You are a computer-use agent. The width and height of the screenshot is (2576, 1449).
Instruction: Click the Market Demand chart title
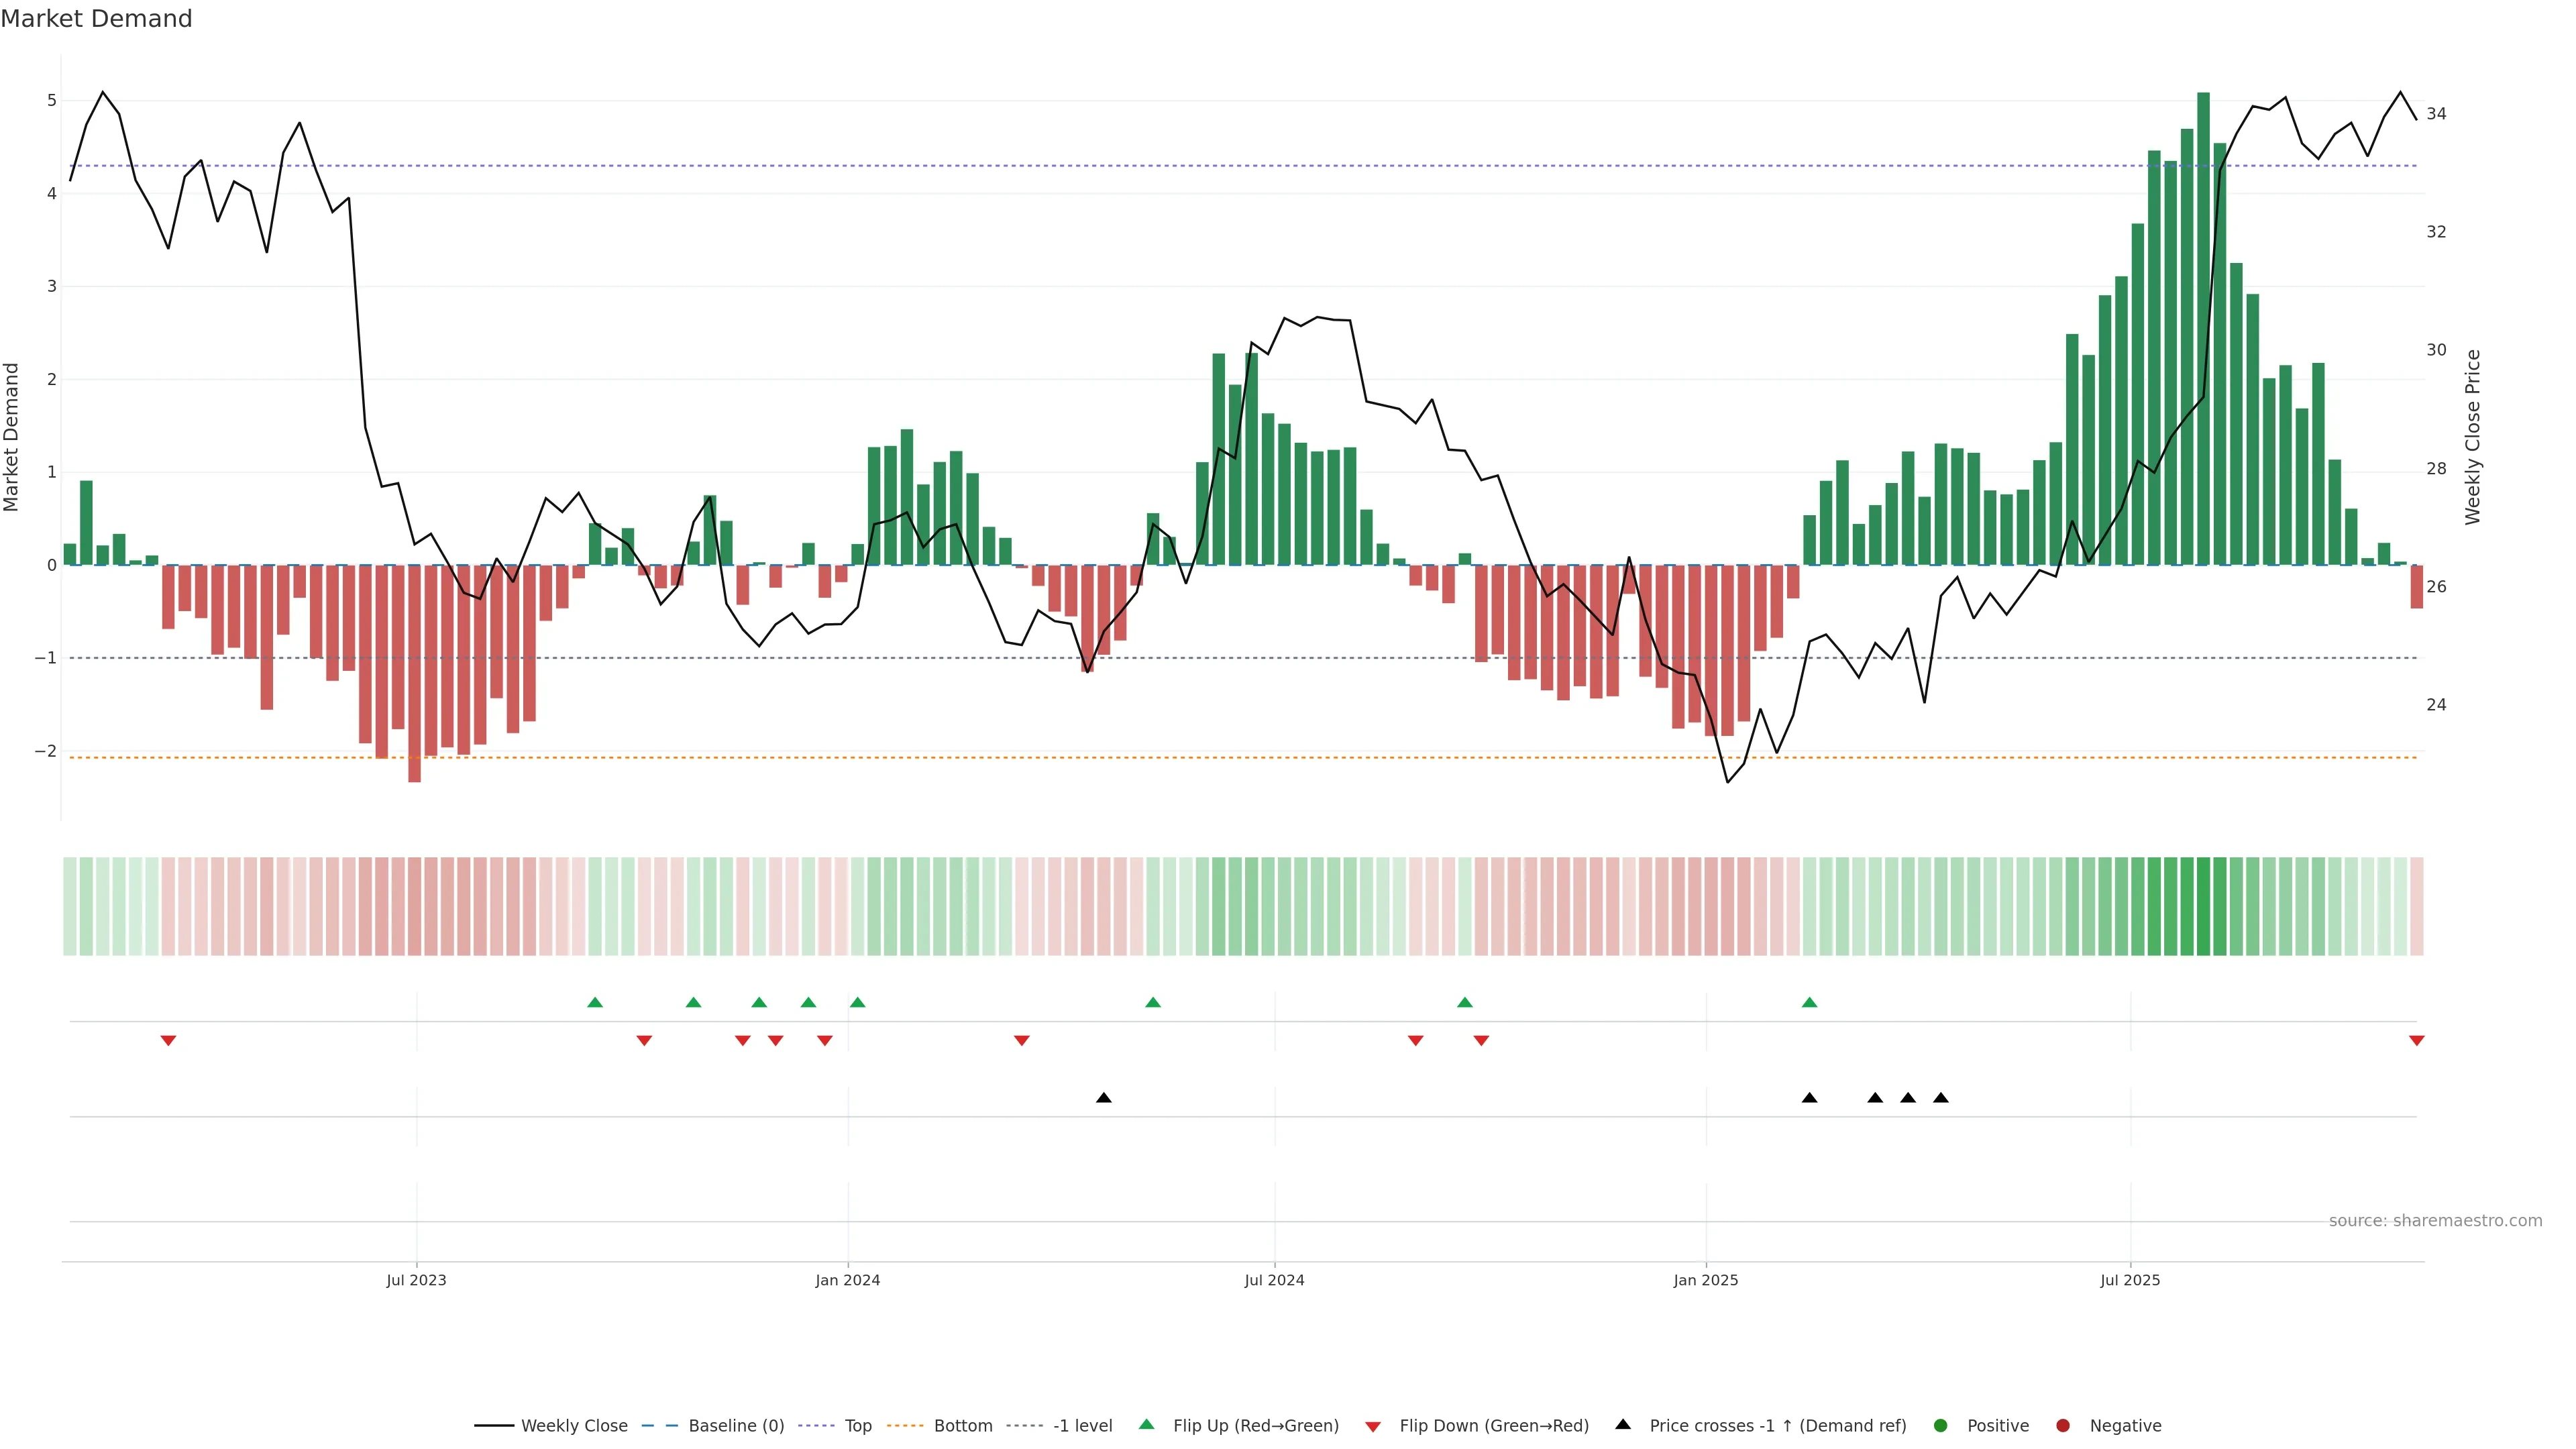click(x=96, y=19)
